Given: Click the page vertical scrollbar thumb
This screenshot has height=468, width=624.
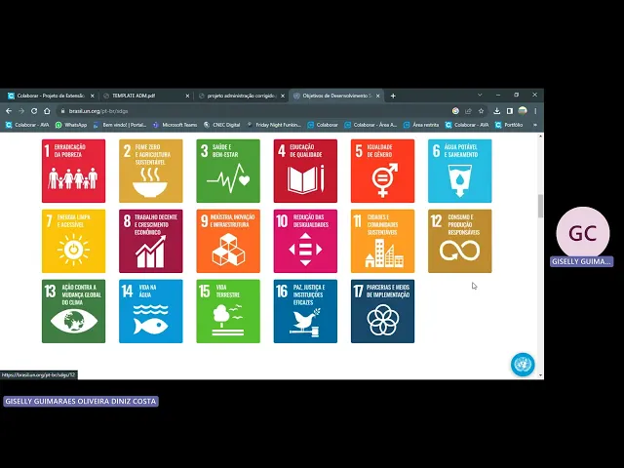Looking at the screenshot, I should tap(540, 206).
